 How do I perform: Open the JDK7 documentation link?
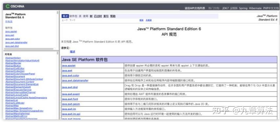(226, 8)
